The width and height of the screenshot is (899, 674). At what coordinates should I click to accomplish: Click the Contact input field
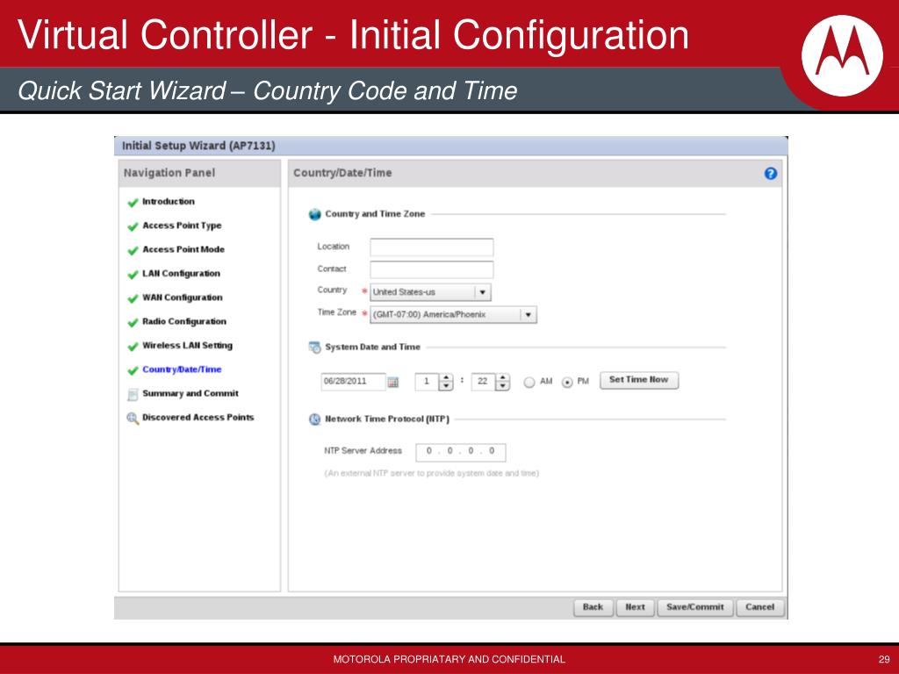coord(432,270)
